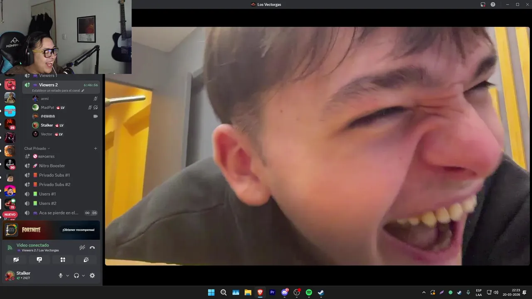Join Users #2 voice channel
Image resolution: width=532 pixels, height=299 pixels.
tap(62, 203)
